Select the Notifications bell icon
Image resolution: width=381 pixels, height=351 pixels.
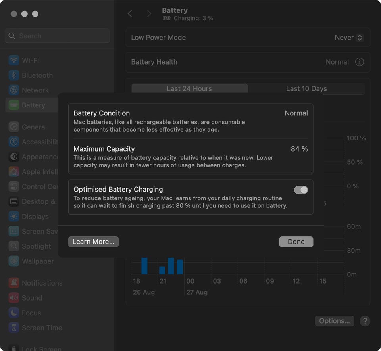click(14, 283)
